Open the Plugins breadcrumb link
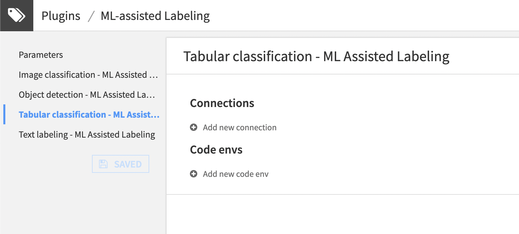The height and width of the screenshot is (234, 519). coord(61,15)
